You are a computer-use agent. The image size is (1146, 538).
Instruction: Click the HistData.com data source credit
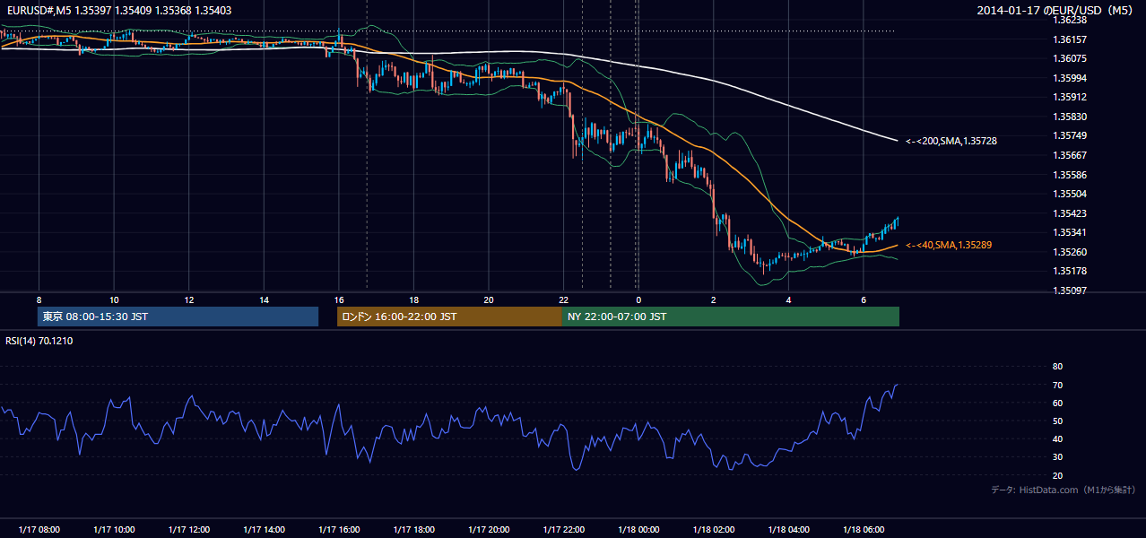coord(1064,490)
